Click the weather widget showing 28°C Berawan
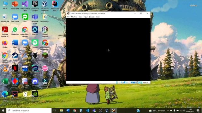This screenshot has width=202, height=113. click(x=157, y=110)
